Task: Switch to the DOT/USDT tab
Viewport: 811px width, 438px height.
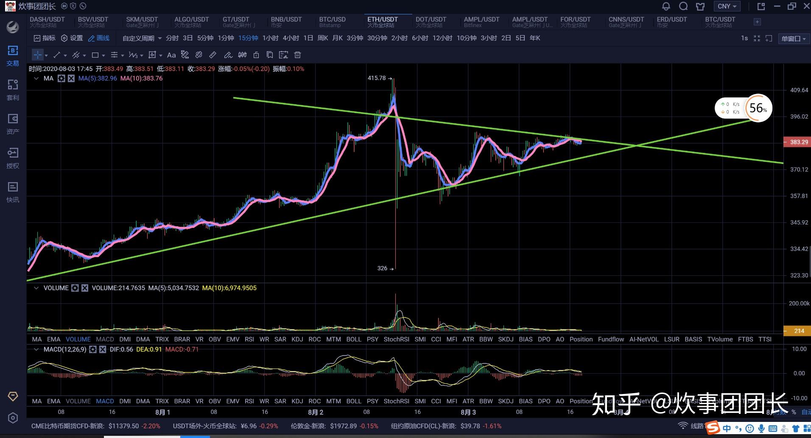Action: pyautogui.click(x=431, y=22)
